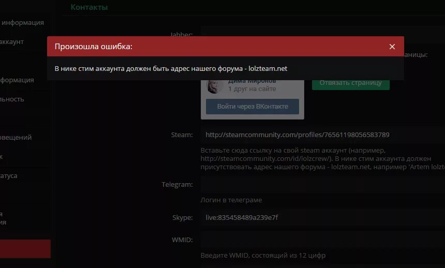Click the 'Контакты' section heading
Screen dimensions: 445x268
89,7
